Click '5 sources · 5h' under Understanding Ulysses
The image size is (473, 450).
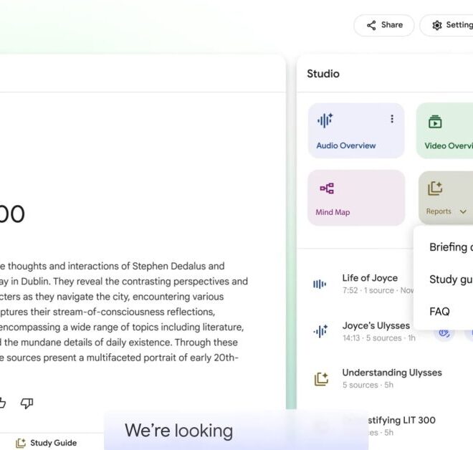coord(368,386)
